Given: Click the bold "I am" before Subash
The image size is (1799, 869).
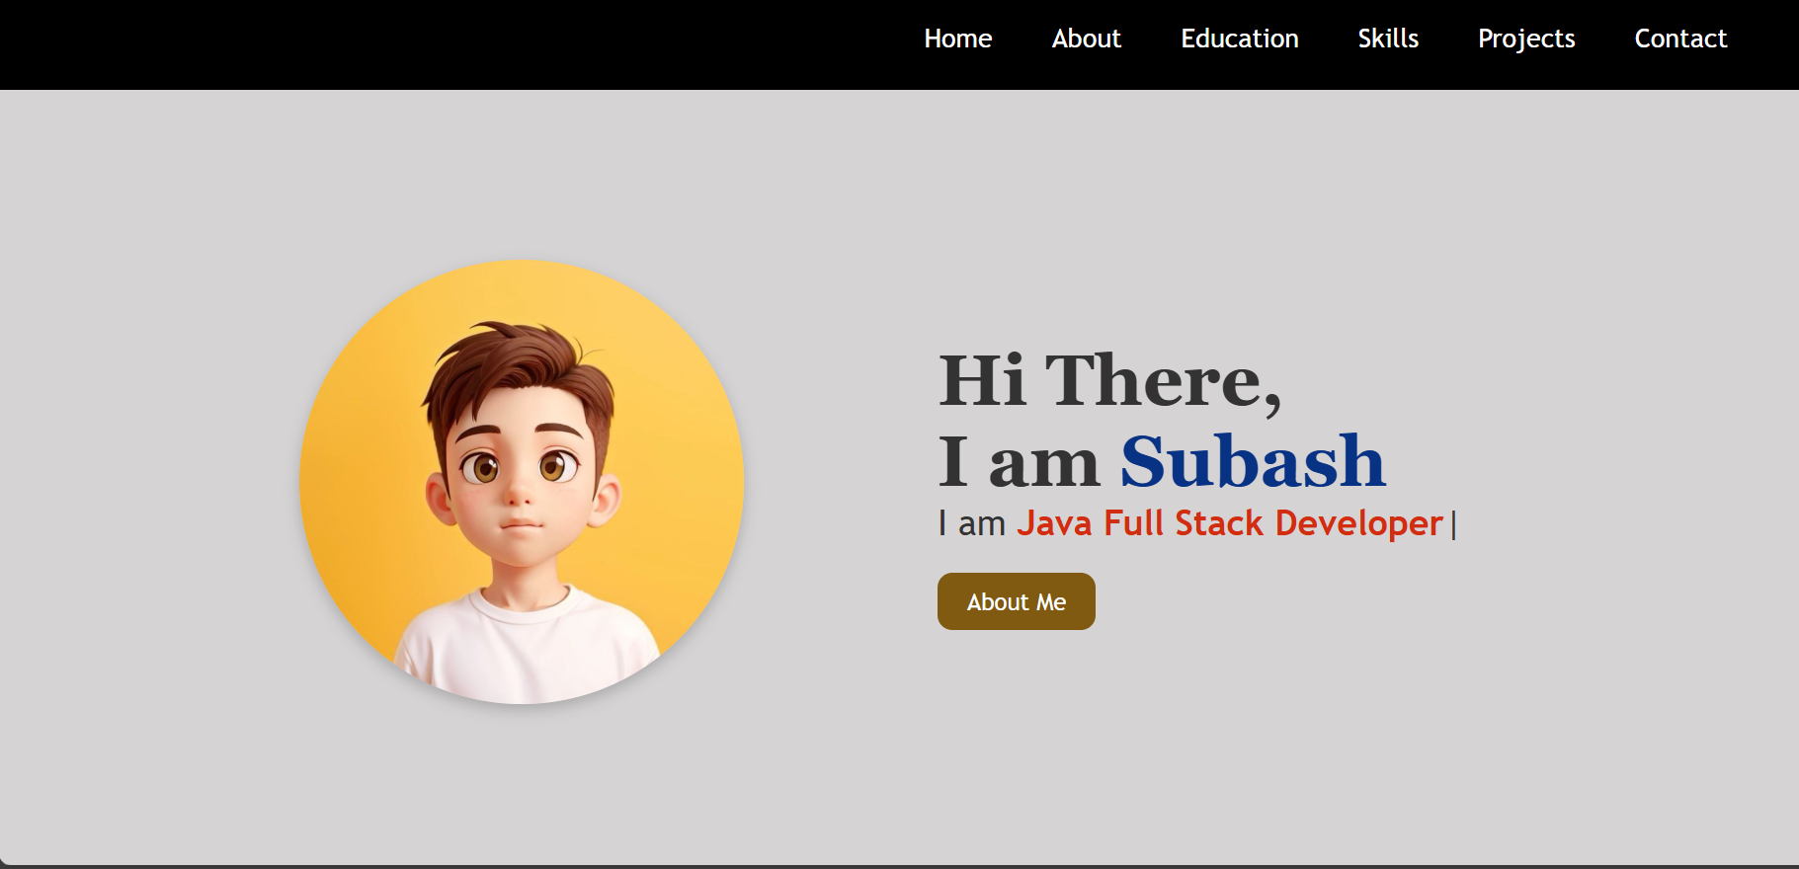Looking at the screenshot, I should (x=1018, y=461).
